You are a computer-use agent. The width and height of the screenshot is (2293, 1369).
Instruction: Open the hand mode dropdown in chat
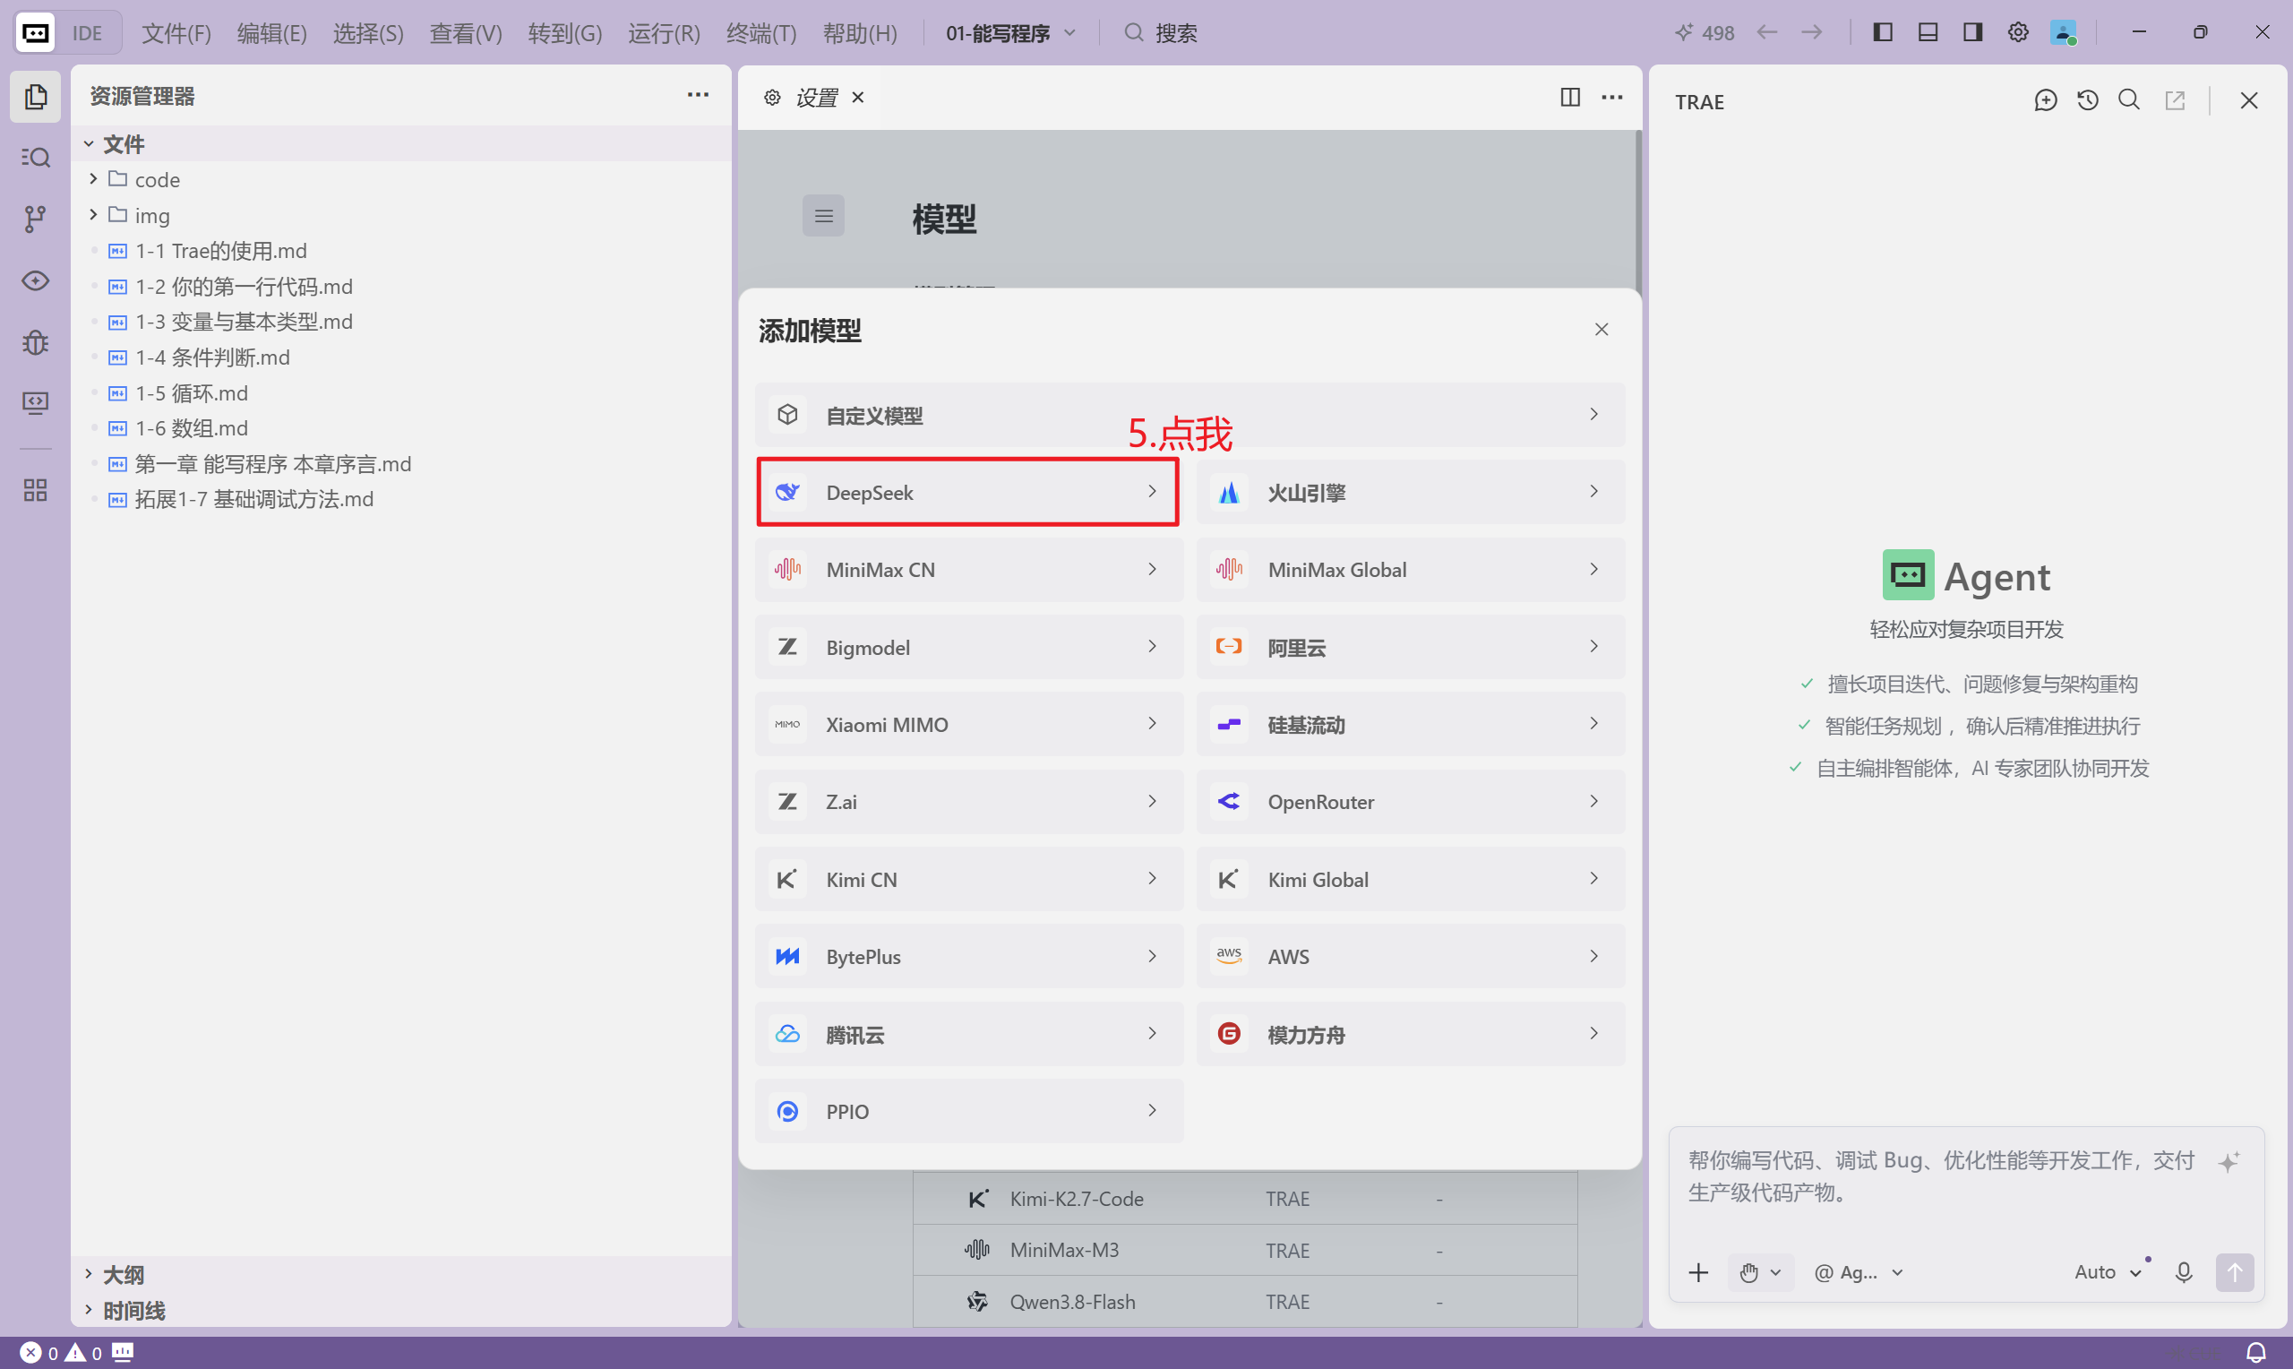(1760, 1273)
